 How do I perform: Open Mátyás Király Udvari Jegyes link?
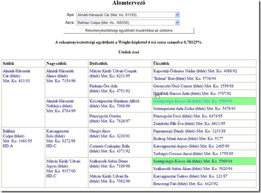click(x=63, y=169)
